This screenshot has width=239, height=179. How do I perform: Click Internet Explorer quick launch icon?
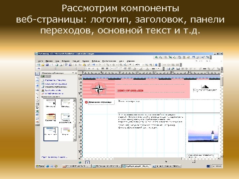click(47, 166)
